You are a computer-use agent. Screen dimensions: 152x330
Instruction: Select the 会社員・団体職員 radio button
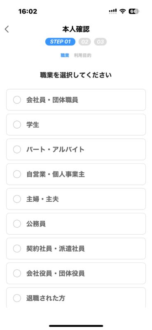coord(17,100)
